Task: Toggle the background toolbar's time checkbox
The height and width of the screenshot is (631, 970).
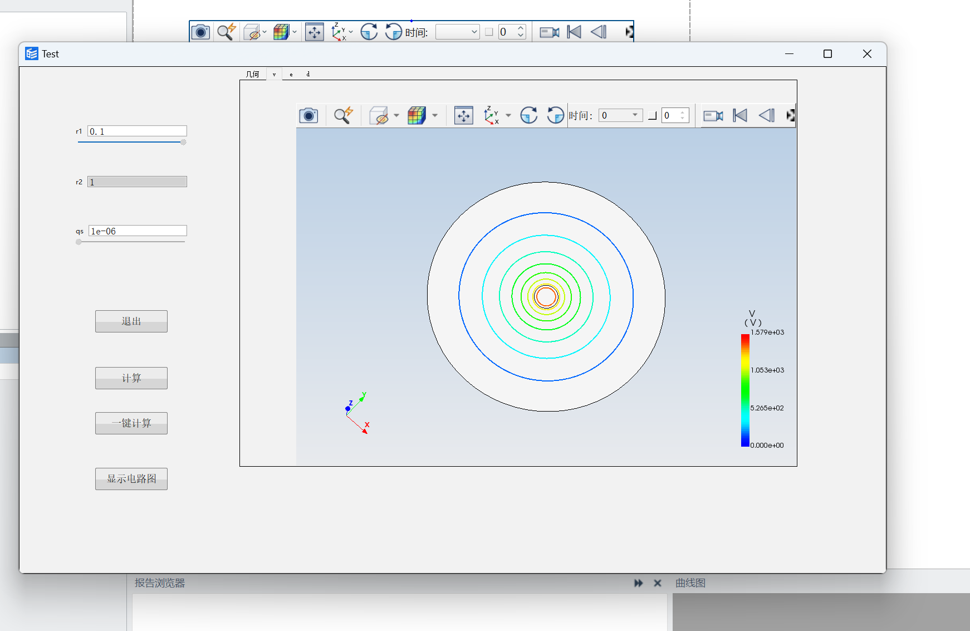Action: pyautogui.click(x=489, y=32)
